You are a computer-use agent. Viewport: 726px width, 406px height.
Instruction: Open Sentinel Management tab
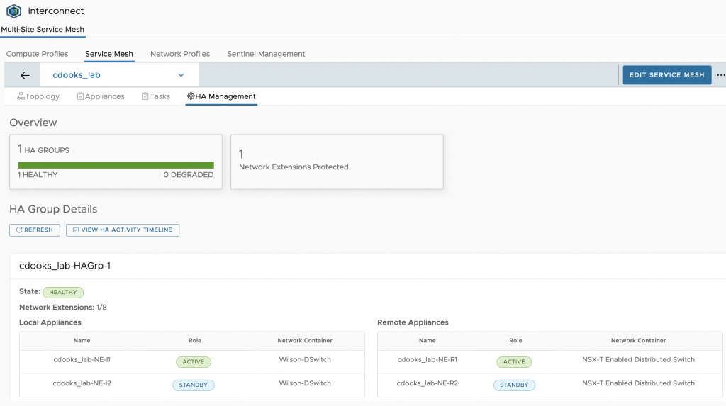[x=266, y=54]
